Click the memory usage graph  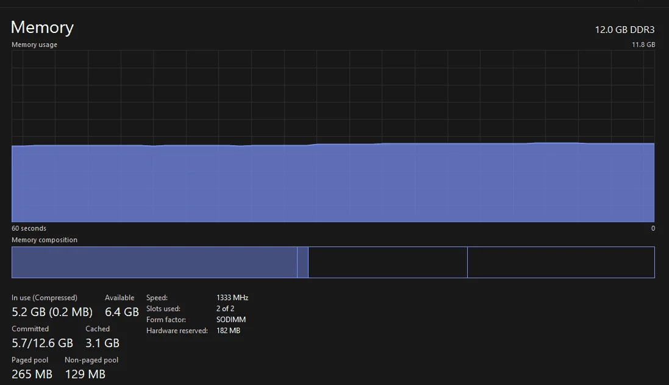pos(333,136)
